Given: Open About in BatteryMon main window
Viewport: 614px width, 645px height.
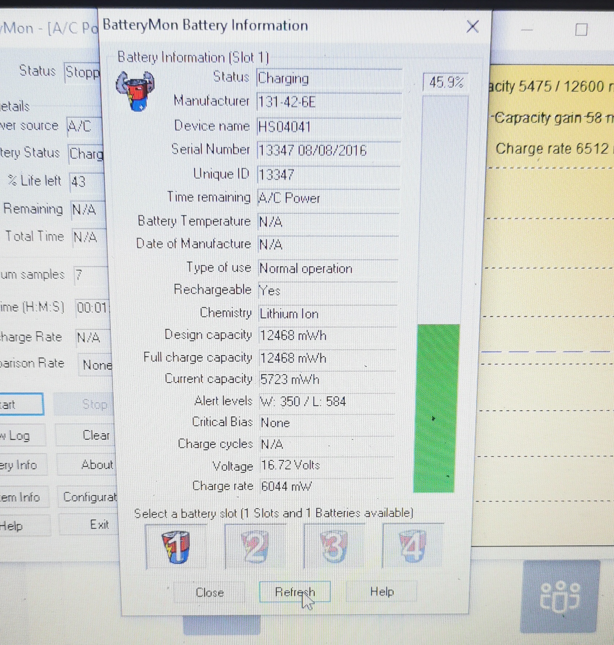Looking at the screenshot, I should 87,465.
